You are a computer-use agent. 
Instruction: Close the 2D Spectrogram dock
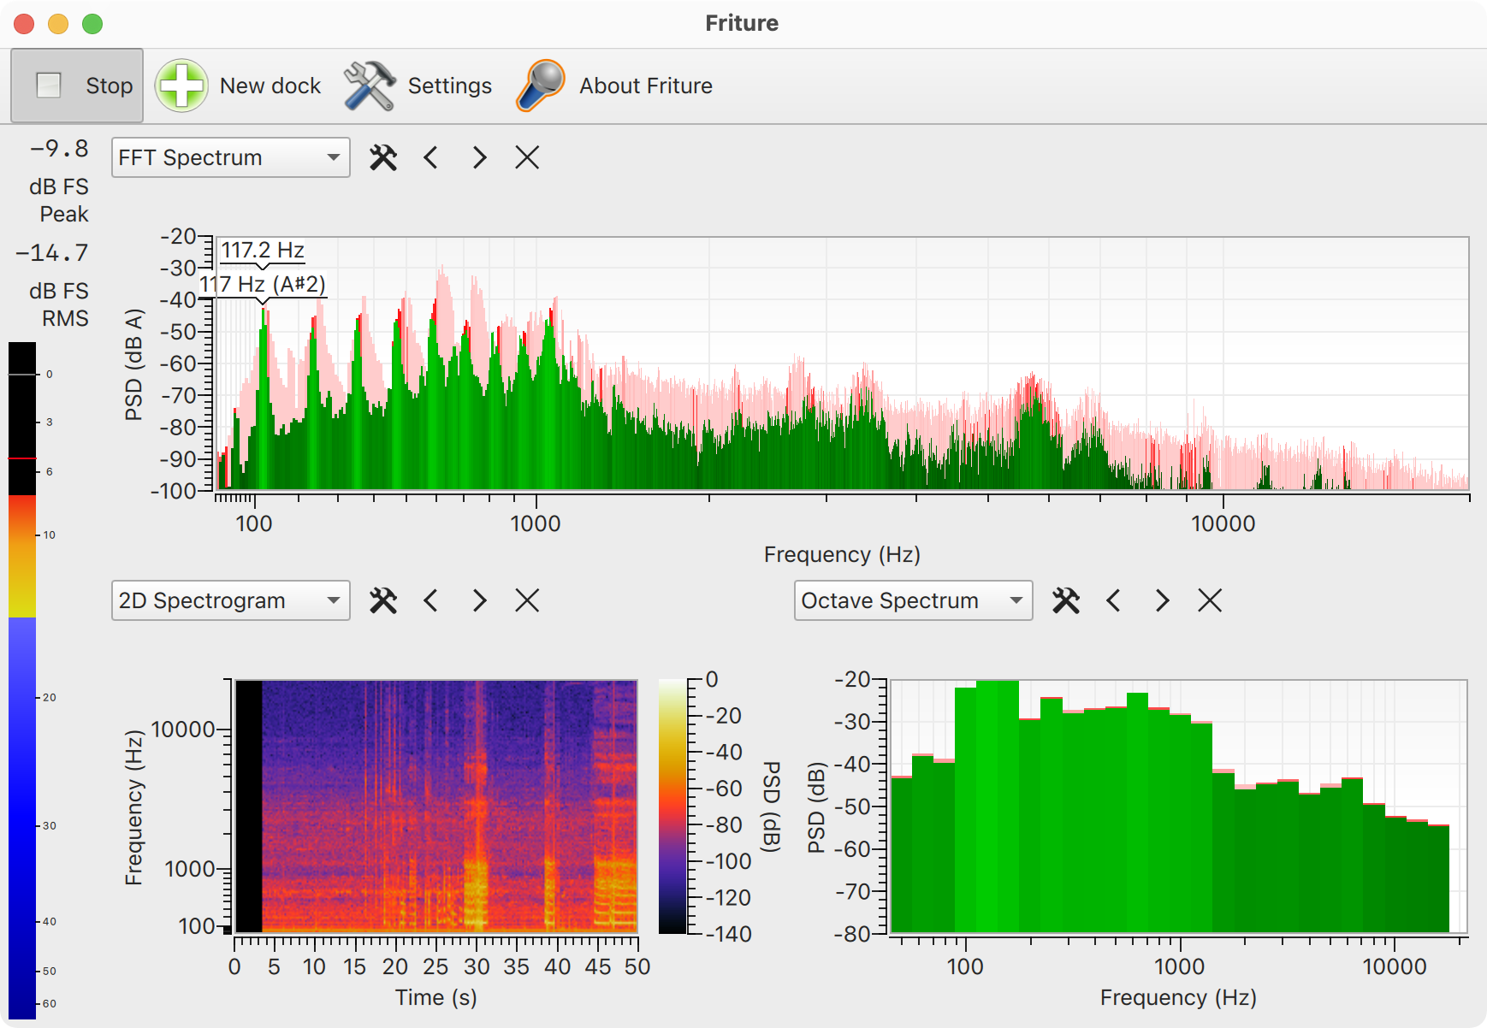(527, 600)
